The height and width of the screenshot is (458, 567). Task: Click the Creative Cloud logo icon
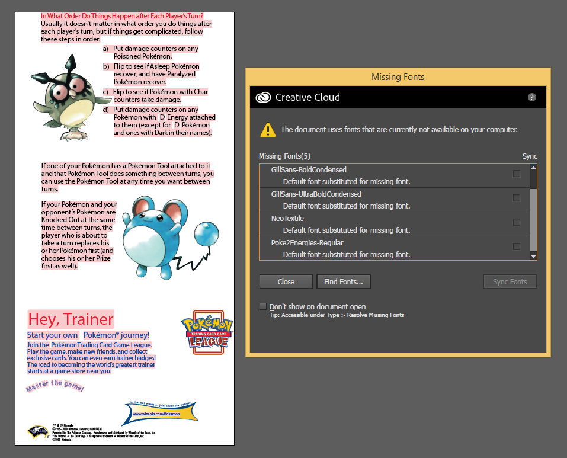pos(263,97)
